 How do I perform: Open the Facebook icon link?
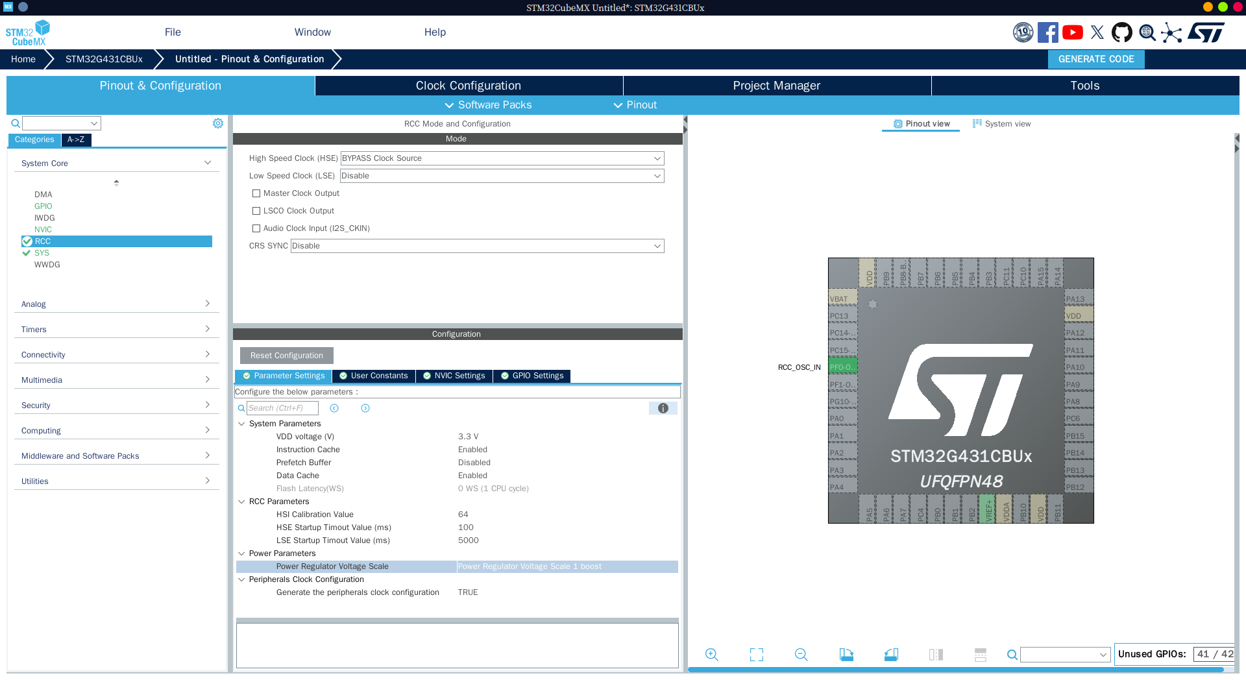click(x=1047, y=32)
